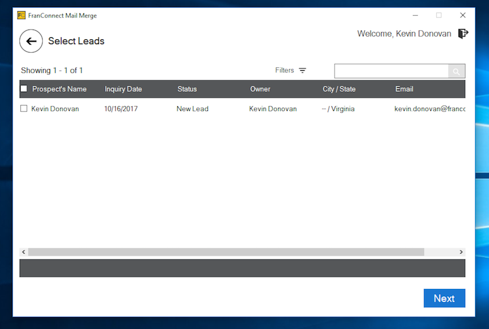Screen dimensions: 489x329
Task: Click the 10/16/2017 inquiry date cell
Action: 121,109
